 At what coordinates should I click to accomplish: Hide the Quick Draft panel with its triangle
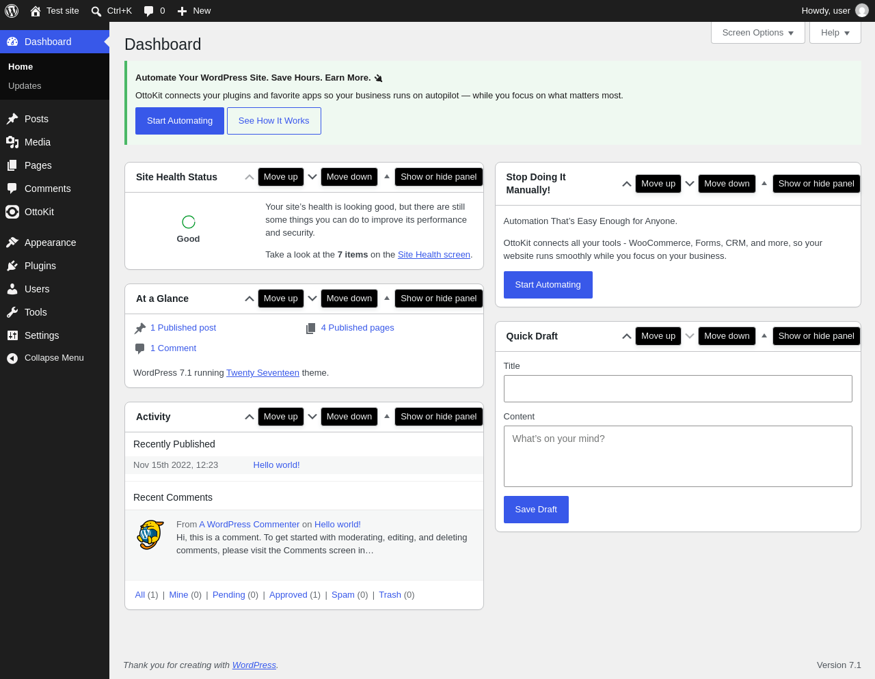click(x=764, y=335)
